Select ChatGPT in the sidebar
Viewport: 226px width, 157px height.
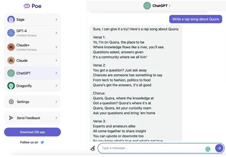pyautogui.click(x=33, y=73)
